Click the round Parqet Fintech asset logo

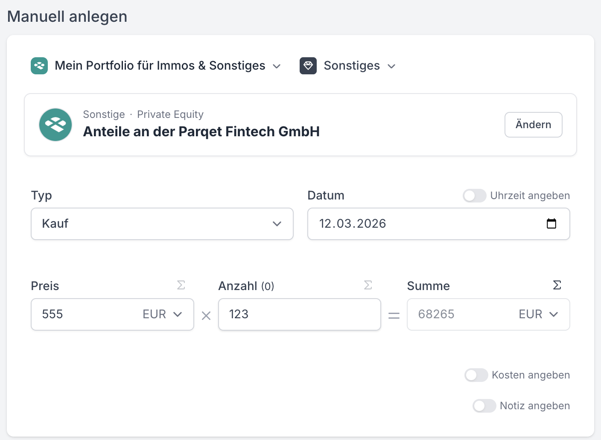tap(55, 125)
